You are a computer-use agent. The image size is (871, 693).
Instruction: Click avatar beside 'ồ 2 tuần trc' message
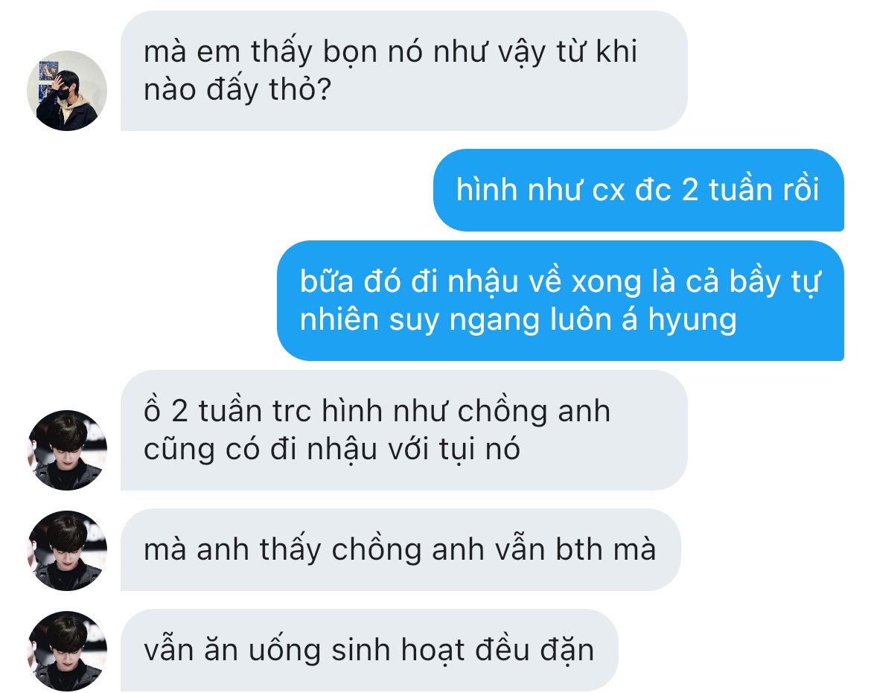(67, 450)
